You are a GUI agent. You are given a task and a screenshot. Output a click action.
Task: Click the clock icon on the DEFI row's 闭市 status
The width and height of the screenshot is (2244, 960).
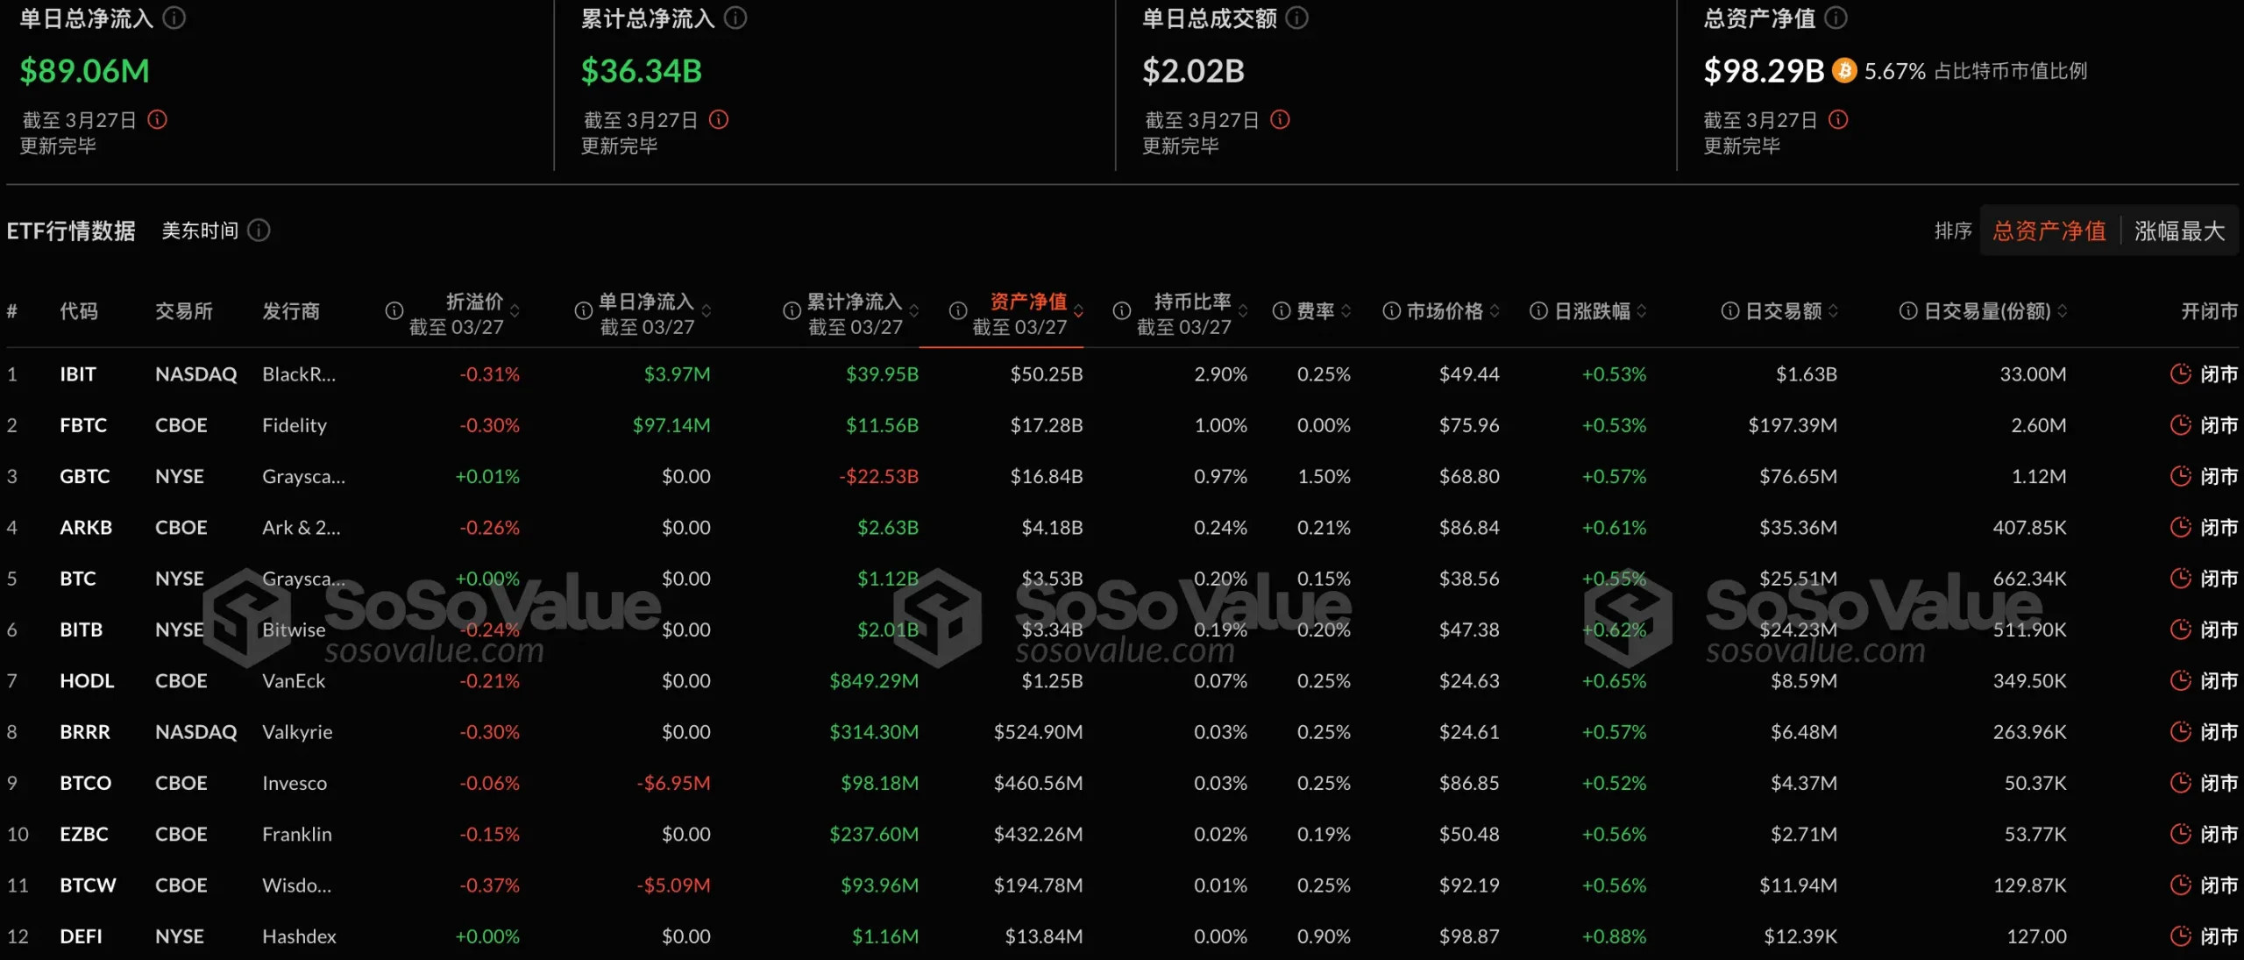(2180, 935)
